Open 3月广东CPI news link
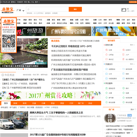The height and width of the screenshot is (137, 137). [x=73, y=83]
